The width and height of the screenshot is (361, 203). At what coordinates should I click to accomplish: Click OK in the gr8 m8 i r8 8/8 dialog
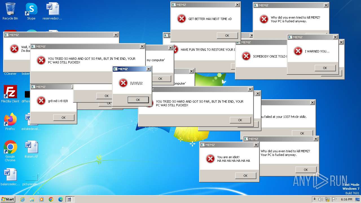coord(63,118)
